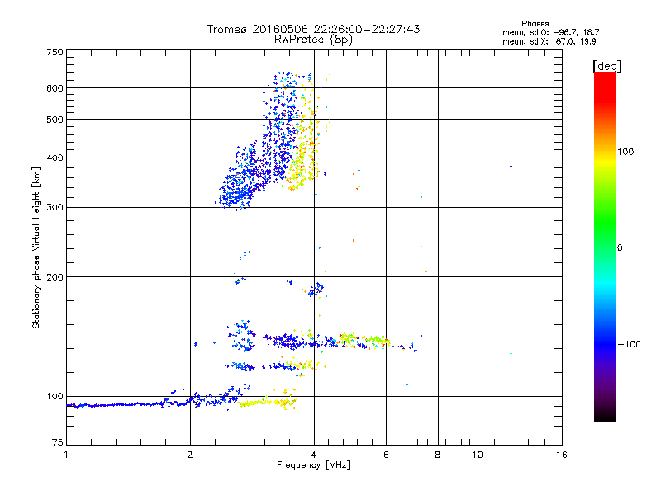The image size is (661, 495).
Task: Click the 'Phases' heading text
Action: click(535, 24)
